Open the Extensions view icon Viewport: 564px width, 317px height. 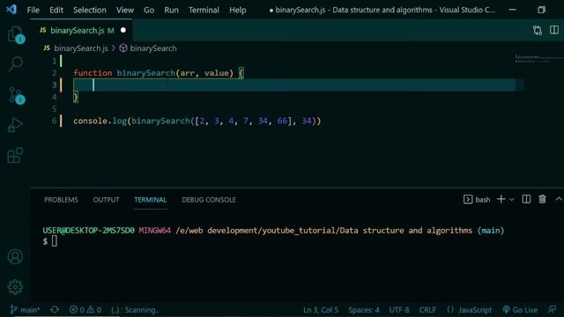15,155
